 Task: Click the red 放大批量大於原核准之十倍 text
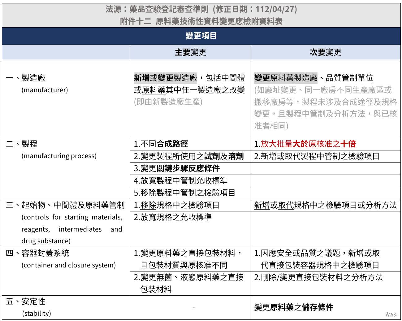308,144
